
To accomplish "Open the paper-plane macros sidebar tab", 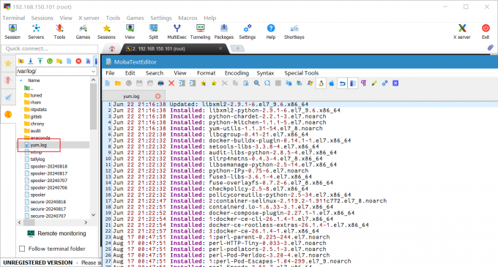I will coord(8,97).
